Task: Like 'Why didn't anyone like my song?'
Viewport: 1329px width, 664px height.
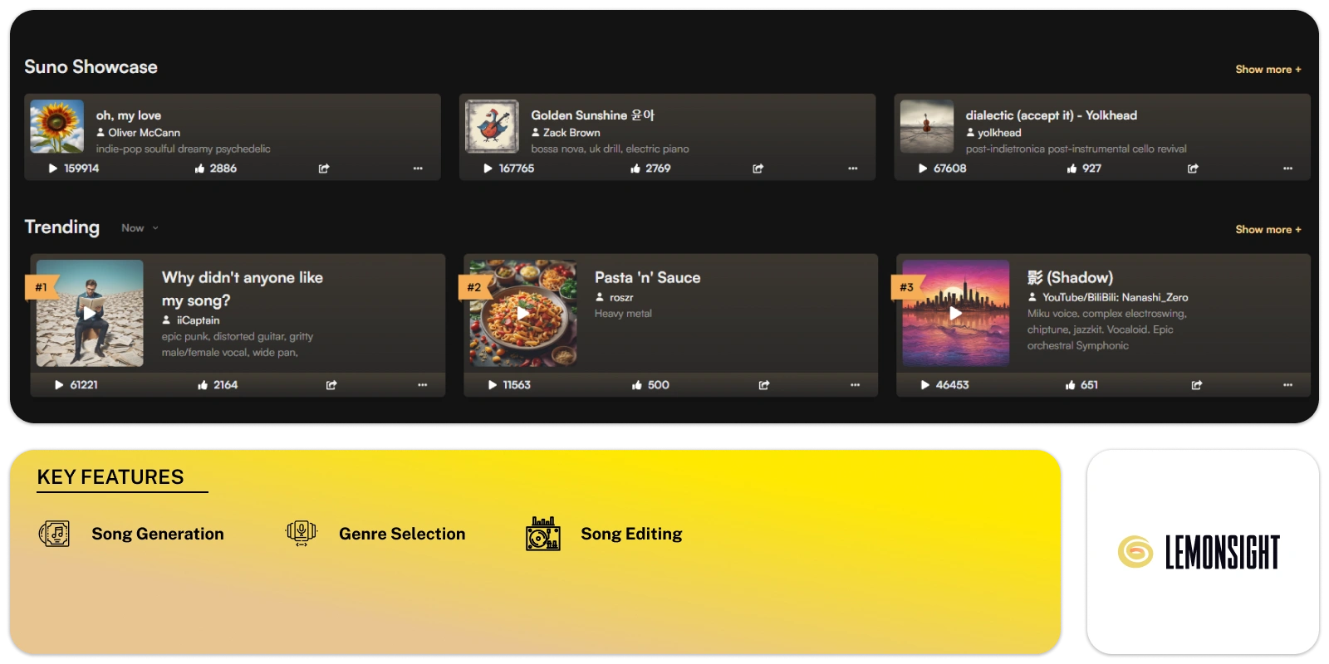Action: coord(203,385)
